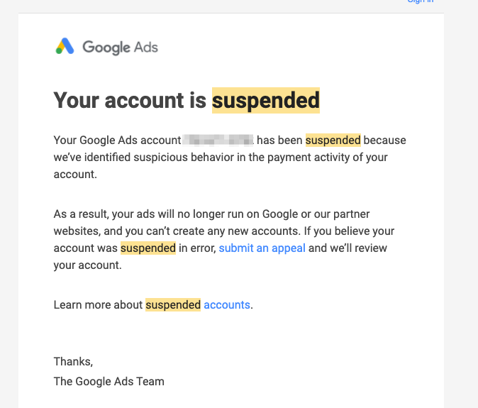Click 'and we'll review' text after appeal link
Image resolution: width=478 pixels, height=408 pixels.
[348, 248]
